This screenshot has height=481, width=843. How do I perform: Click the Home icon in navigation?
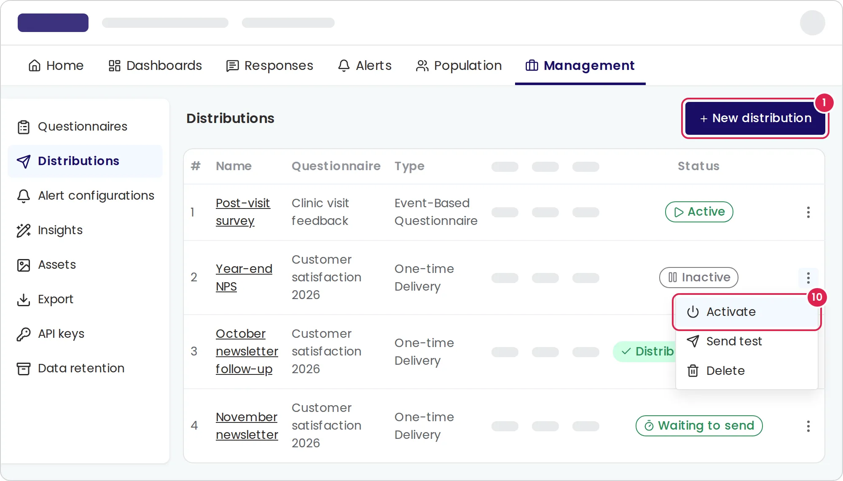coord(35,66)
